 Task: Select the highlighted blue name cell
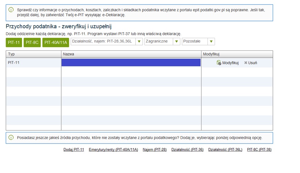(x=131, y=62)
